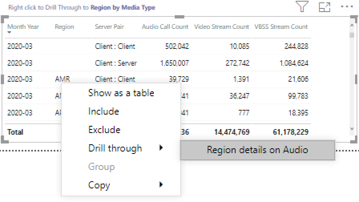Click the right-edge visual resize handle
The image size is (359, 202).
[x=356, y=79]
